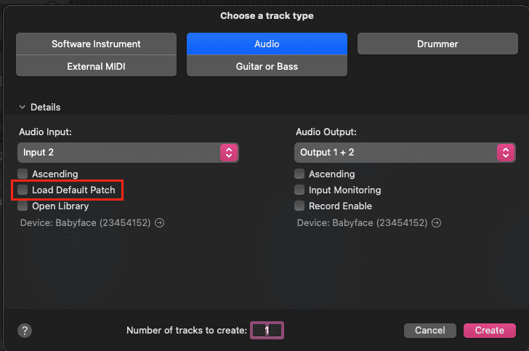Choose the Drummer track type
529x351 pixels.
click(437, 44)
